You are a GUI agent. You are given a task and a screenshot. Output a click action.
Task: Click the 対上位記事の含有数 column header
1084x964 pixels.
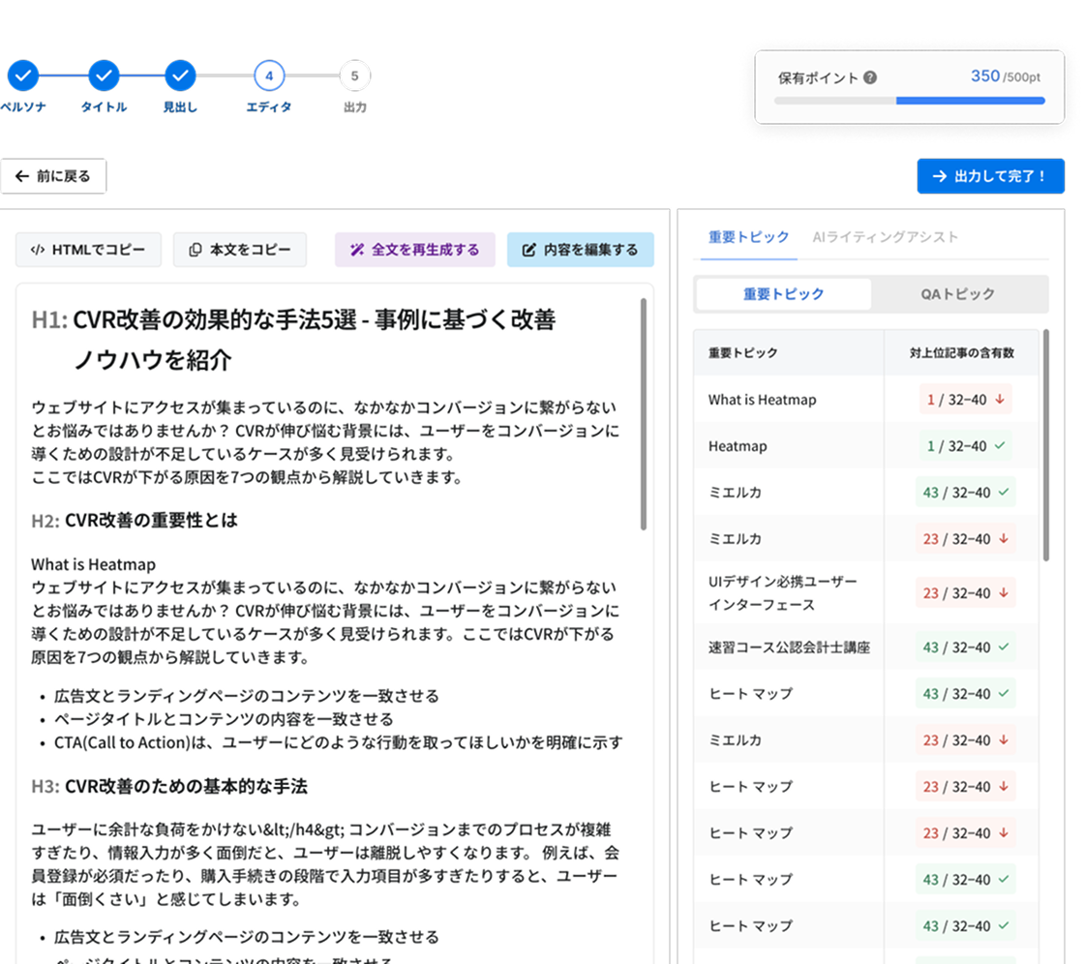[x=961, y=353]
